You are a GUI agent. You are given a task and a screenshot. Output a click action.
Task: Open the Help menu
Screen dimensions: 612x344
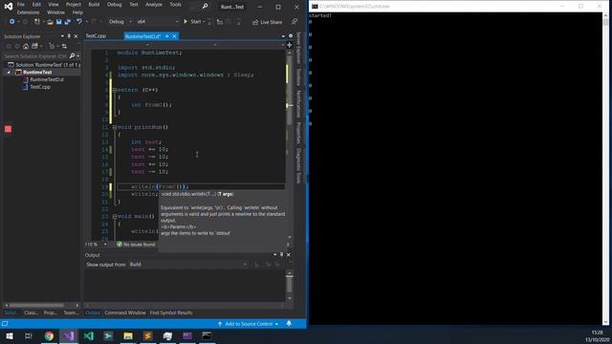click(x=77, y=12)
